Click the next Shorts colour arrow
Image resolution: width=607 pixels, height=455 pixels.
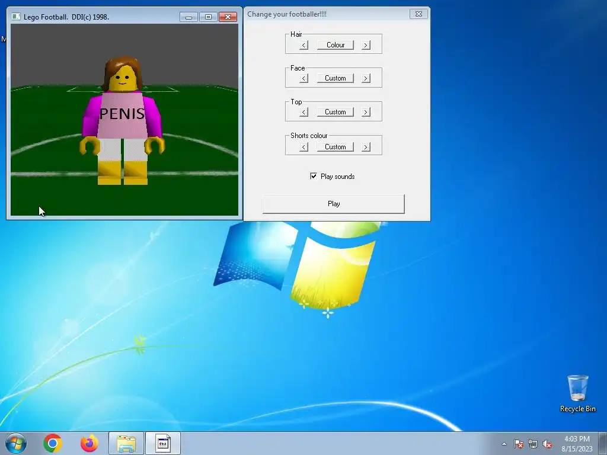coord(366,147)
